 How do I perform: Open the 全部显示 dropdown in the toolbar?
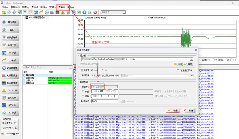113,12
